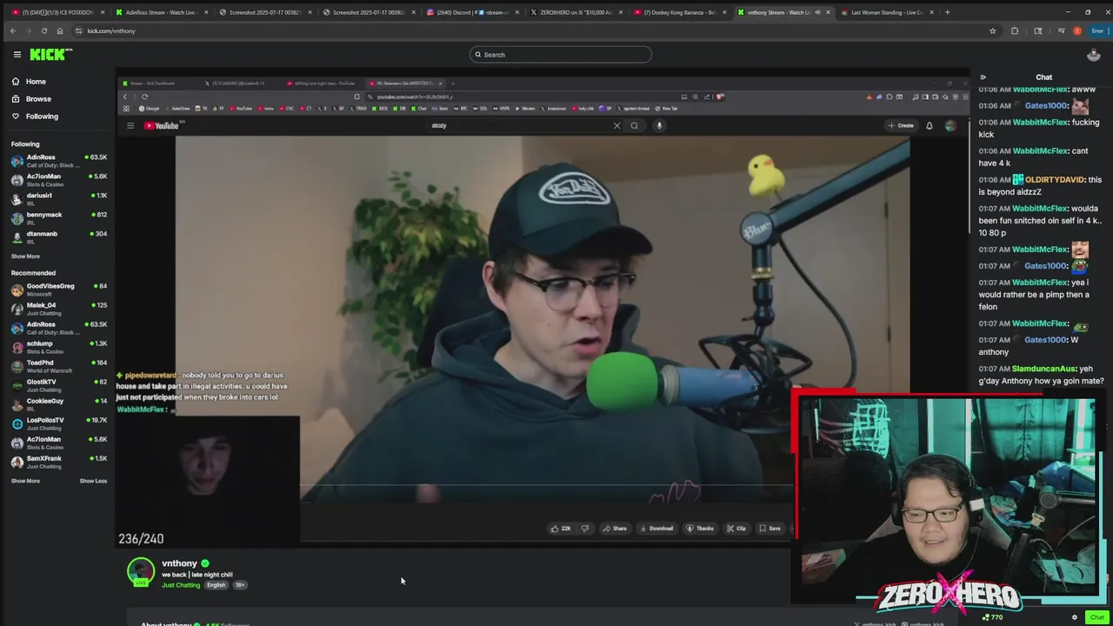Open the user avatar menu on Kick

1094,55
